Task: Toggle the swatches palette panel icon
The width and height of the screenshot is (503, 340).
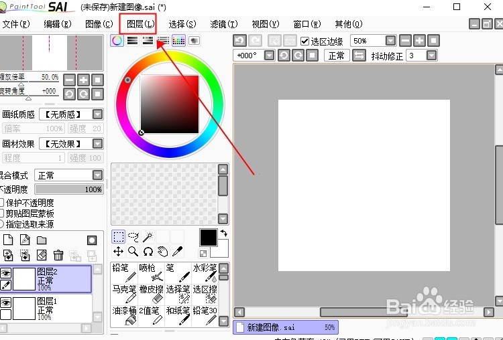Action: coord(178,41)
